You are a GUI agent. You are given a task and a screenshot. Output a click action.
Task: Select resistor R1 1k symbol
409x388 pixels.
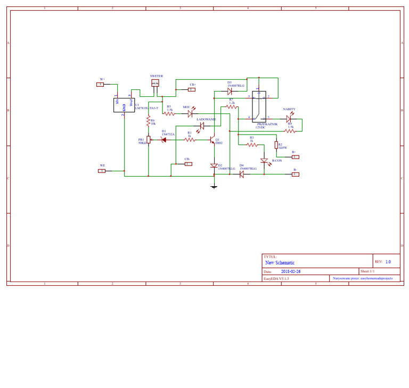pos(190,140)
